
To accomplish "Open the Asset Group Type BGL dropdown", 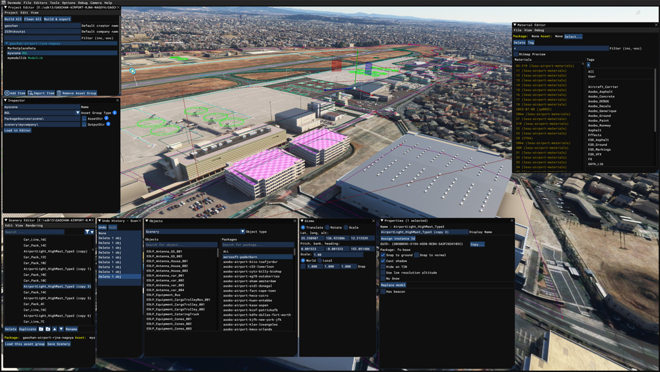I will pos(78,112).
